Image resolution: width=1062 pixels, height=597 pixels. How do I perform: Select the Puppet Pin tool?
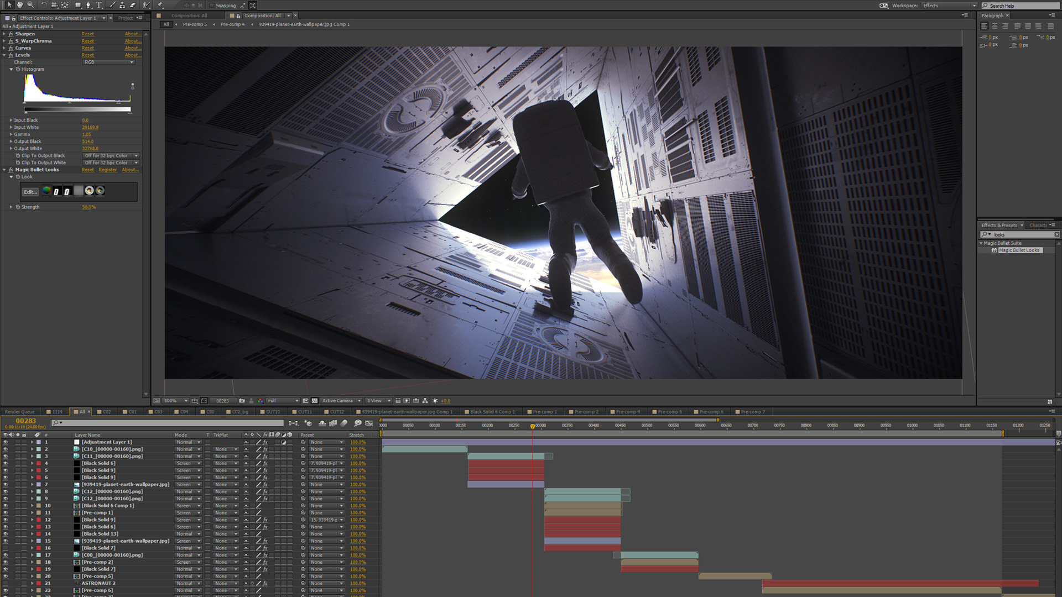(x=160, y=5)
